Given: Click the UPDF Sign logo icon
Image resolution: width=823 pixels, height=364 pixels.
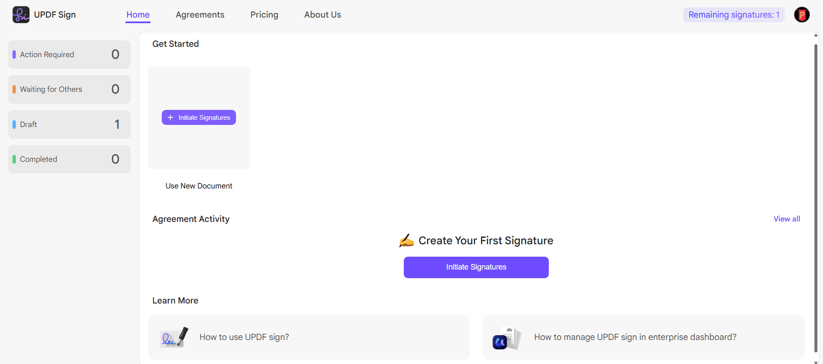Looking at the screenshot, I should click(x=21, y=15).
